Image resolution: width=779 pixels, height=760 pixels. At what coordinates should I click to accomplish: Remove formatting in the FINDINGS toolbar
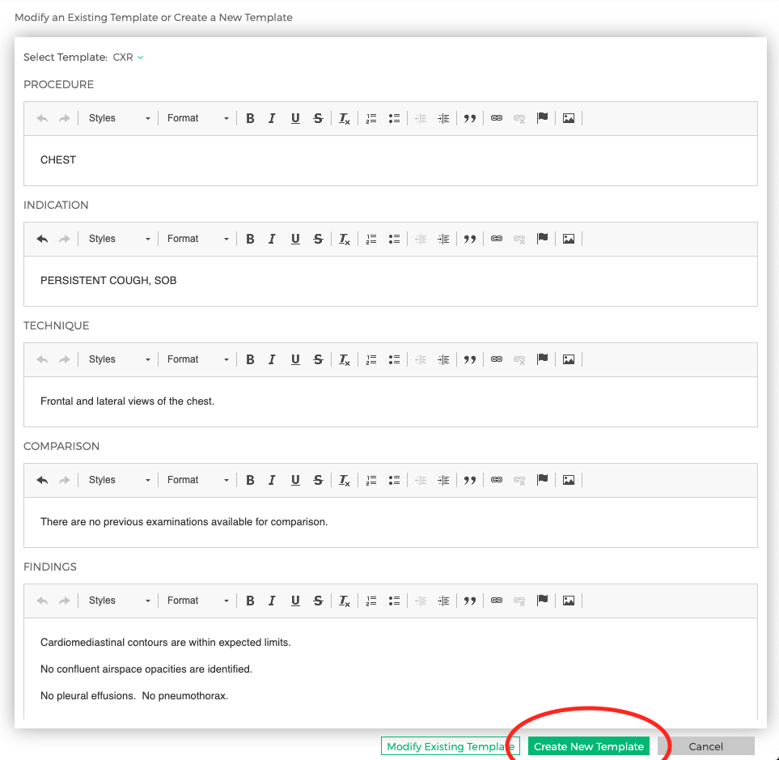(344, 600)
